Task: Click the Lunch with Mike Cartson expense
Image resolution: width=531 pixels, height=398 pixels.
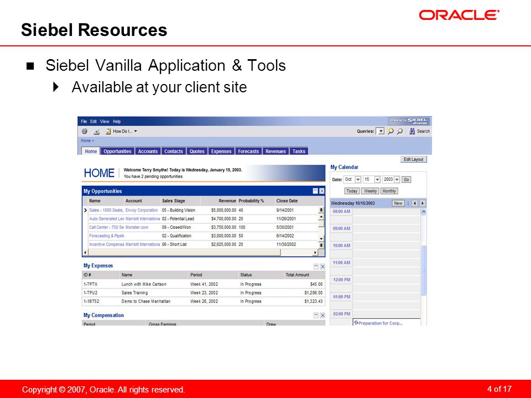Action: pos(144,284)
